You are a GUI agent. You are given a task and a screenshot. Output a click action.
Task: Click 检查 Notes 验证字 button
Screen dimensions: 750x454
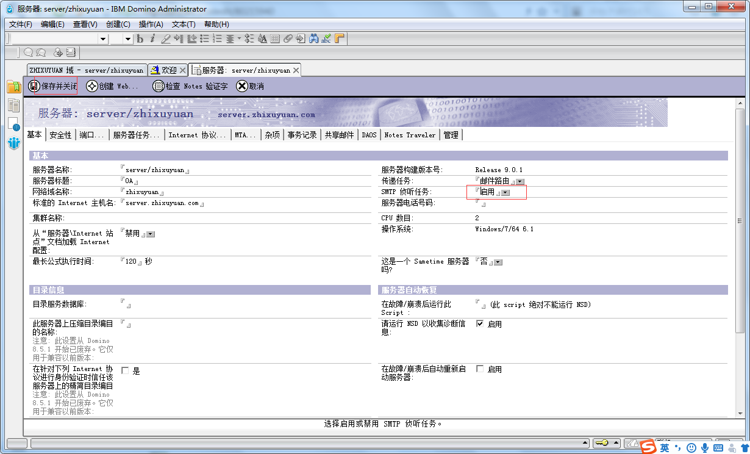tap(190, 86)
